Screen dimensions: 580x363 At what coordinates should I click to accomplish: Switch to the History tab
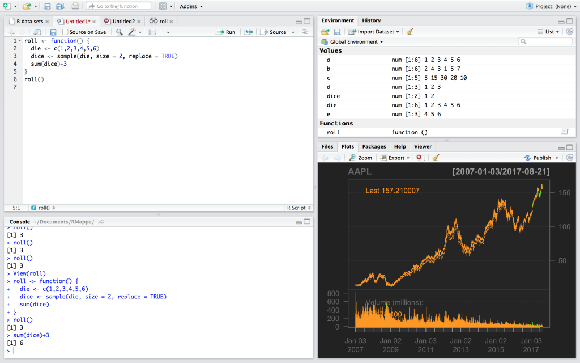pos(372,20)
